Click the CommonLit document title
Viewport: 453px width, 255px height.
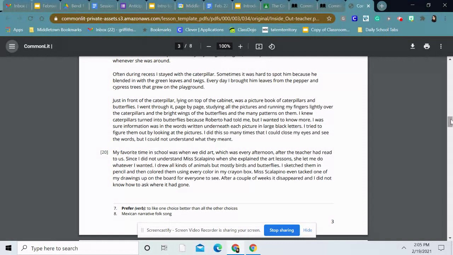(x=38, y=46)
